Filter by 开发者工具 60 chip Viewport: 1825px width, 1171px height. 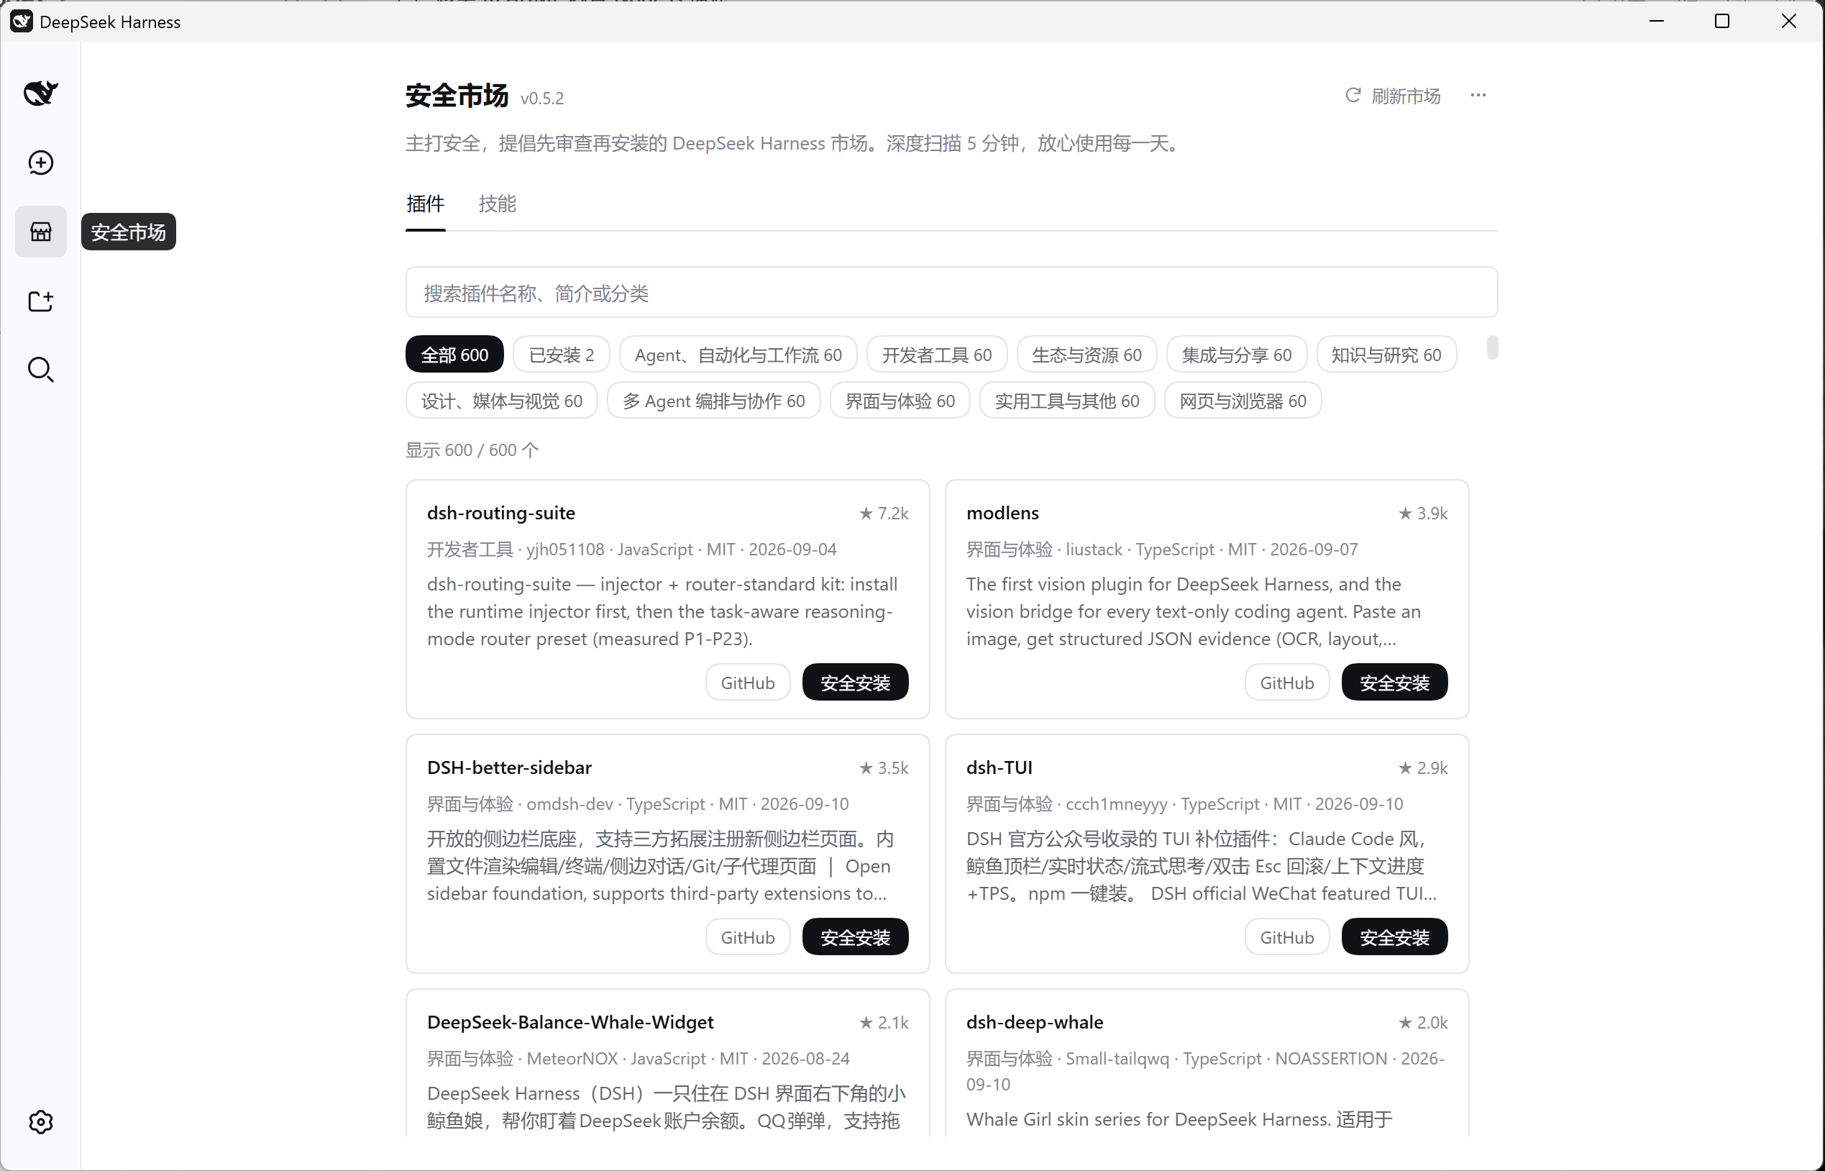(936, 355)
